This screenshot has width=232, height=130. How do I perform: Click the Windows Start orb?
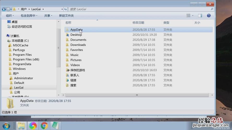tap(6, 126)
